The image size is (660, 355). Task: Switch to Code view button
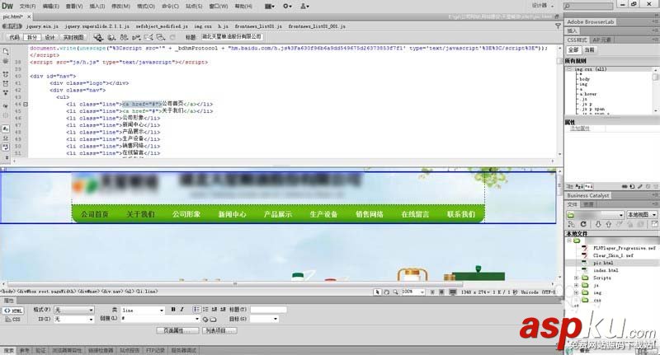(14, 37)
